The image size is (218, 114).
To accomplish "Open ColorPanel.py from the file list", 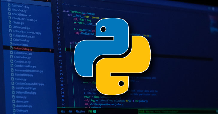I will 21,40.
